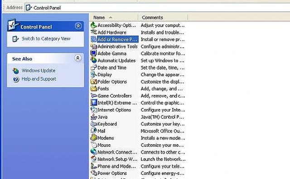The height and width of the screenshot is (179, 290).
Task: Click the Add Hardware icon
Action: point(94,32)
